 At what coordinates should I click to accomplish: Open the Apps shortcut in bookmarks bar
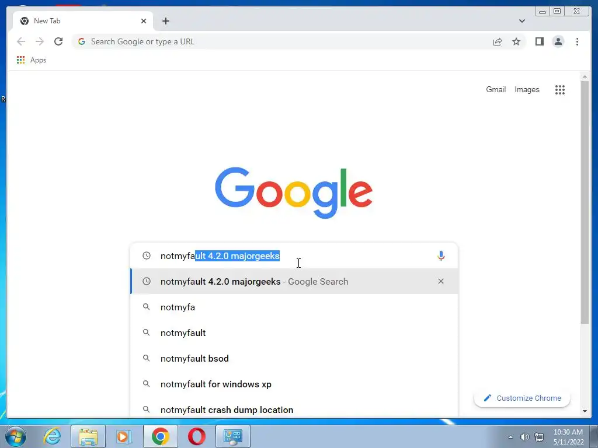pyautogui.click(x=32, y=60)
